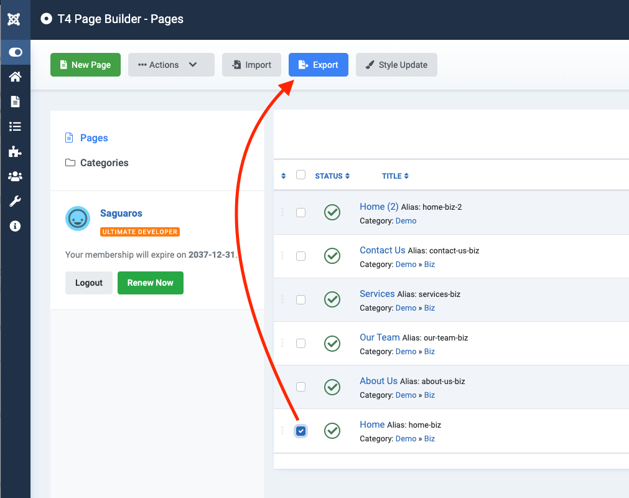Open the Users group icon in sidebar
Screen dimensions: 629x498
click(x=15, y=176)
